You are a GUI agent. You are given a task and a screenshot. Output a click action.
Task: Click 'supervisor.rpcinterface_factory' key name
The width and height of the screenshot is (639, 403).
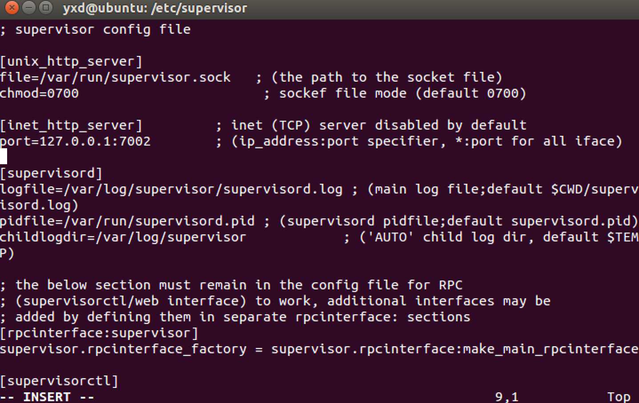pos(123,349)
